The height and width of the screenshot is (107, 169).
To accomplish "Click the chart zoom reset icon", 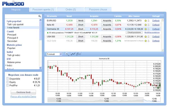I will pos(67,54).
